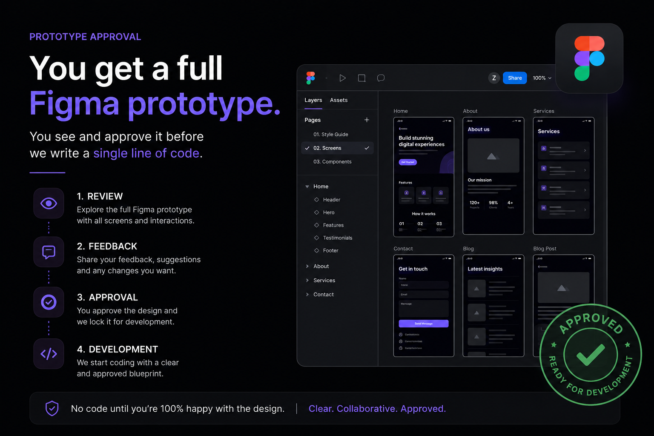The height and width of the screenshot is (436, 654).
Task: Click the Email field in the Contact frame
Action: pyautogui.click(x=424, y=294)
